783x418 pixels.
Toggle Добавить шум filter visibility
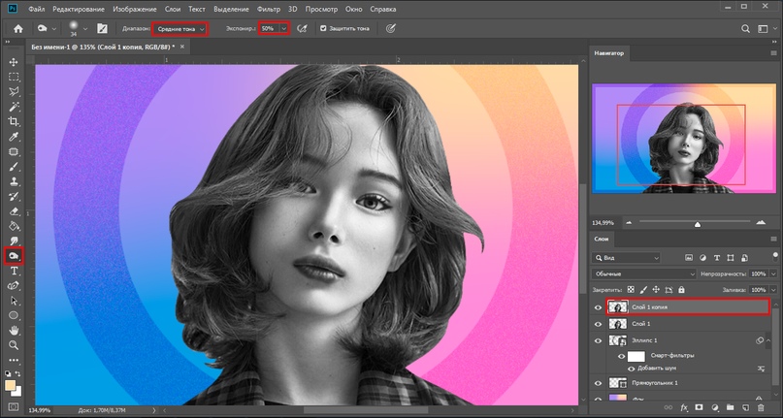point(632,369)
